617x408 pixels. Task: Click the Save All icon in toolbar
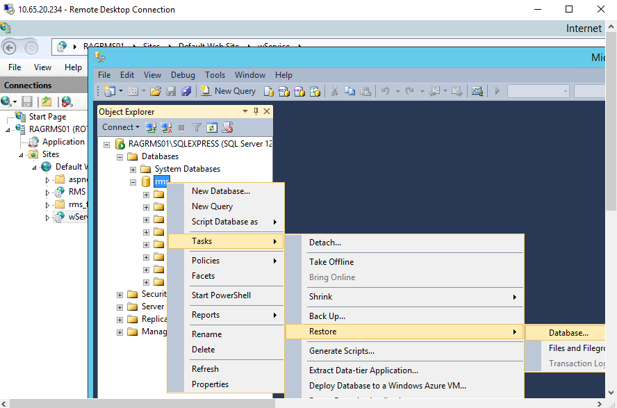coord(186,91)
